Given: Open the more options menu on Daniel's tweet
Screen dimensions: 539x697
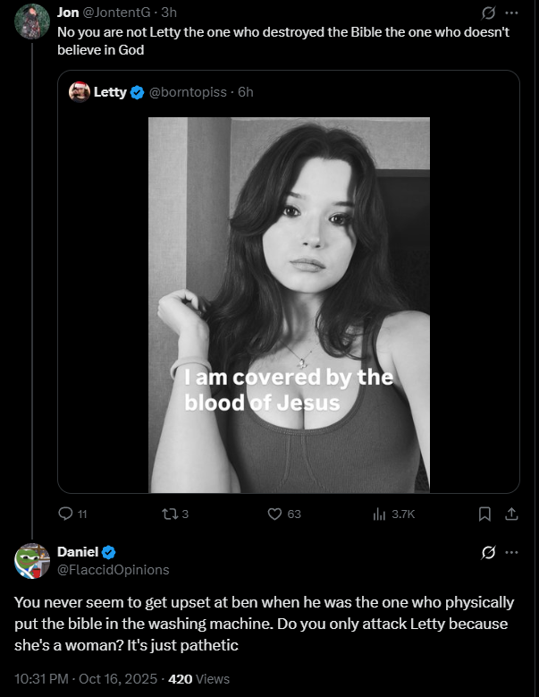Looking at the screenshot, I should click(x=511, y=552).
